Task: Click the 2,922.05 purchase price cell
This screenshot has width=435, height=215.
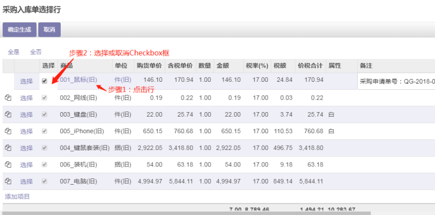Action: (x=150, y=148)
